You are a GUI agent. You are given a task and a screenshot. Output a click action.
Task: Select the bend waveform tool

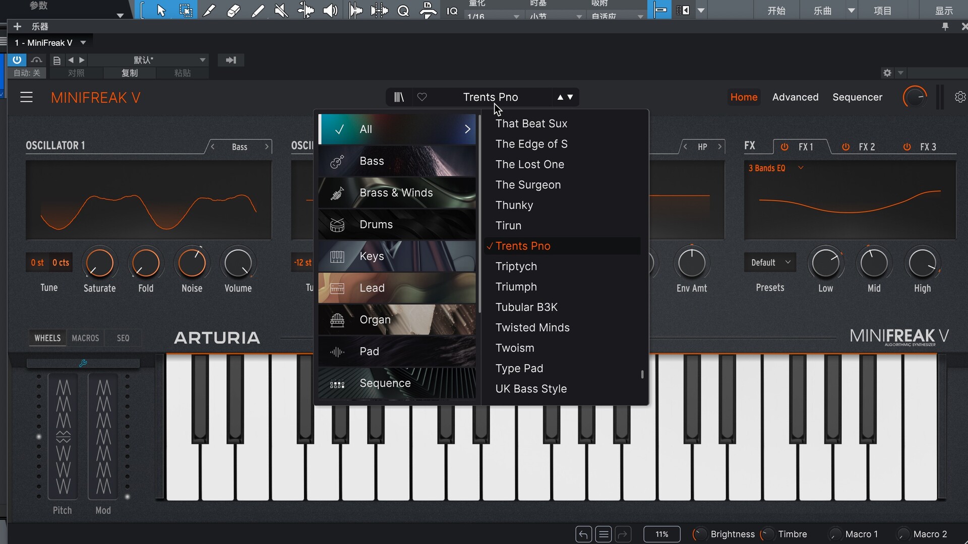(x=306, y=10)
